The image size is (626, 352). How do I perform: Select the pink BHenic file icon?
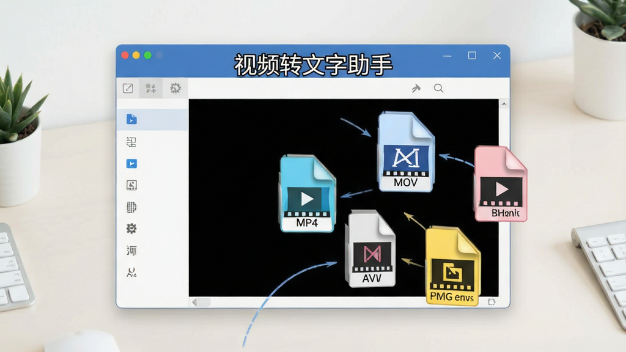pos(501,183)
